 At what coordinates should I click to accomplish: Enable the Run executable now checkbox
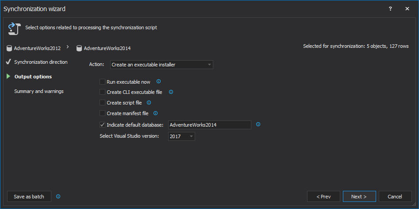(x=103, y=82)
